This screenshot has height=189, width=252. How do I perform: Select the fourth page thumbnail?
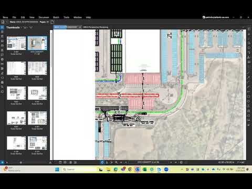(x=37, y=68)
